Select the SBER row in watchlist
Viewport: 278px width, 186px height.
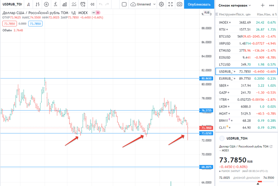pos(247,86)
